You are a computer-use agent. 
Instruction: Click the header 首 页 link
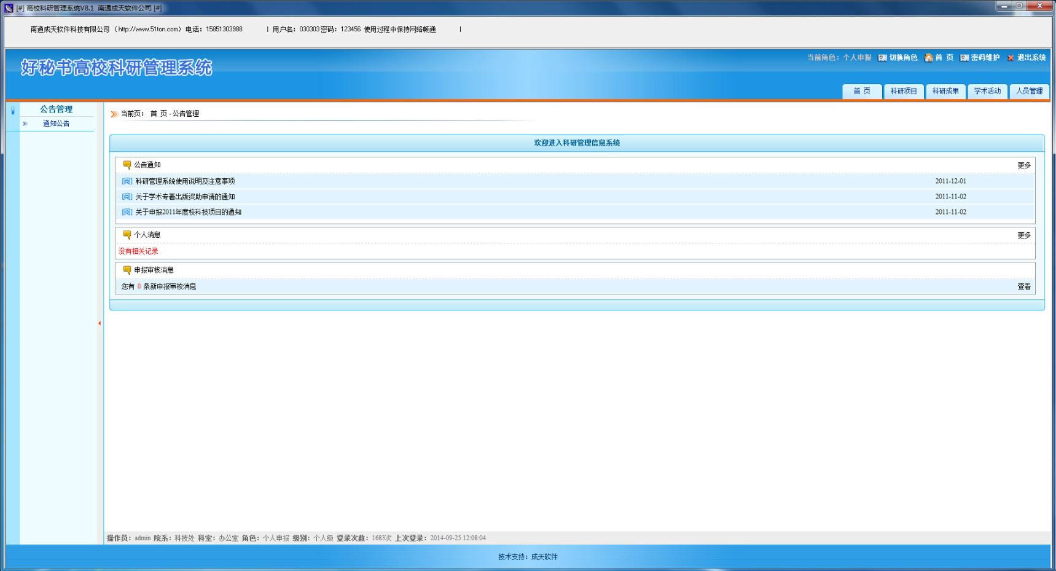point(944,58)
